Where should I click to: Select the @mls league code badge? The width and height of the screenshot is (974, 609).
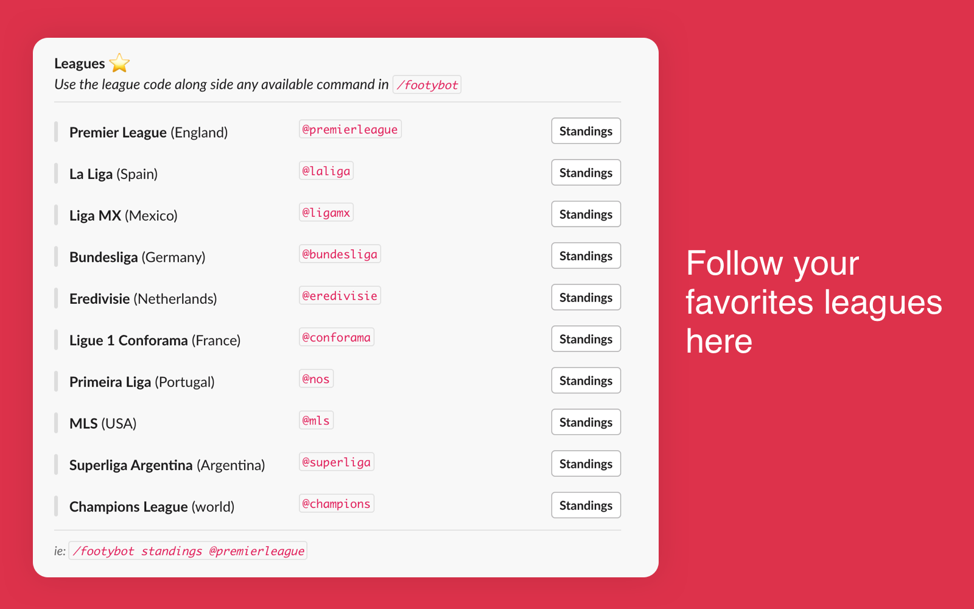tap(316, 420)
